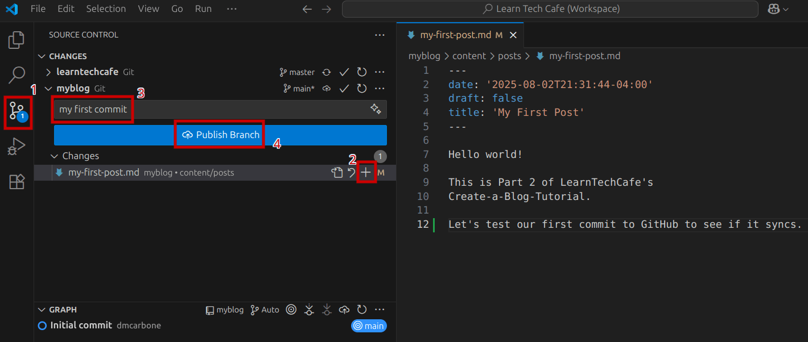This screenshot has height=342, width=808.
Task: Open the Go menu
Action: 177,9
